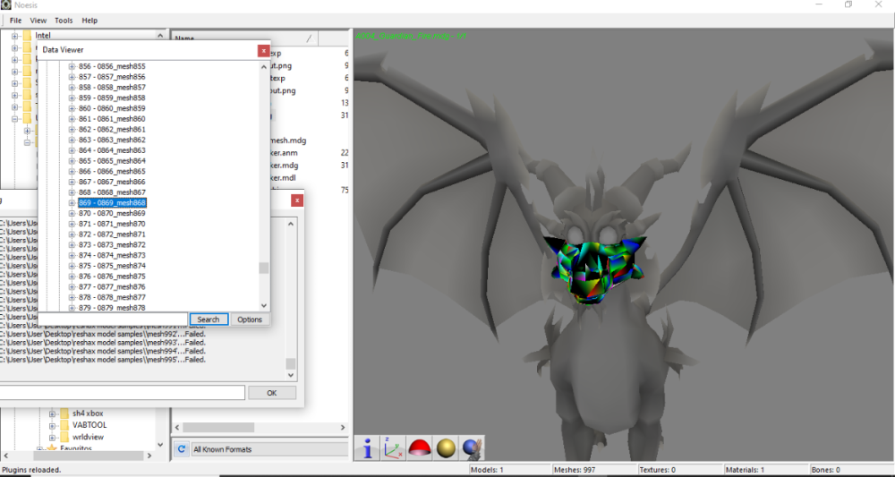Expand the 870 - 0870_mesh869 tree node
The height and width of the screenshot is (477, 895).
(x=72, y=213)
